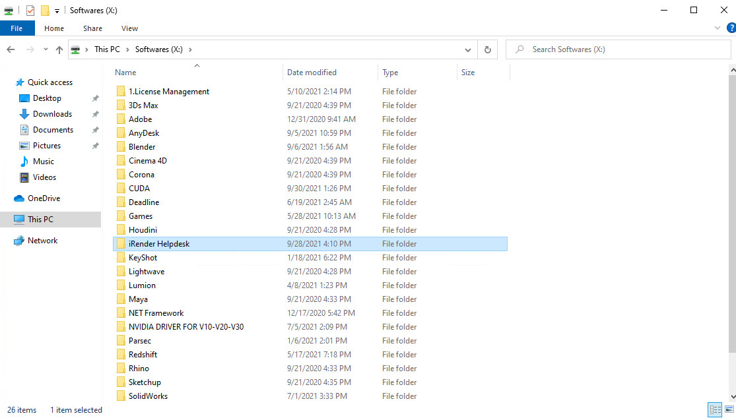The image size is (736, 418).
Task: Select the Games folder icon
Action: [121, 216]
